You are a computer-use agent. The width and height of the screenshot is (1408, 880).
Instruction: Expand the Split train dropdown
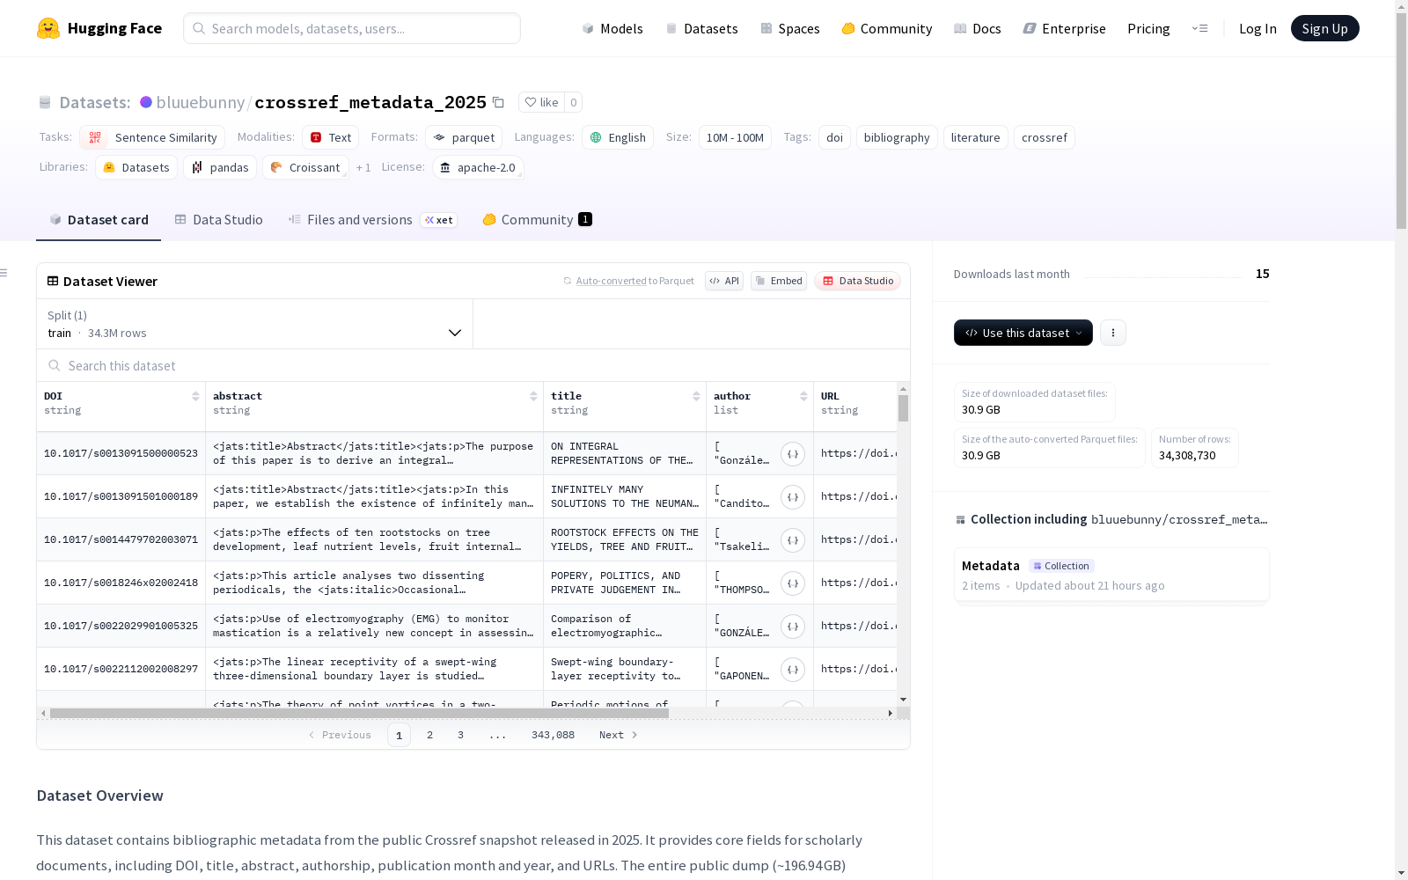[x=254, y=324]
